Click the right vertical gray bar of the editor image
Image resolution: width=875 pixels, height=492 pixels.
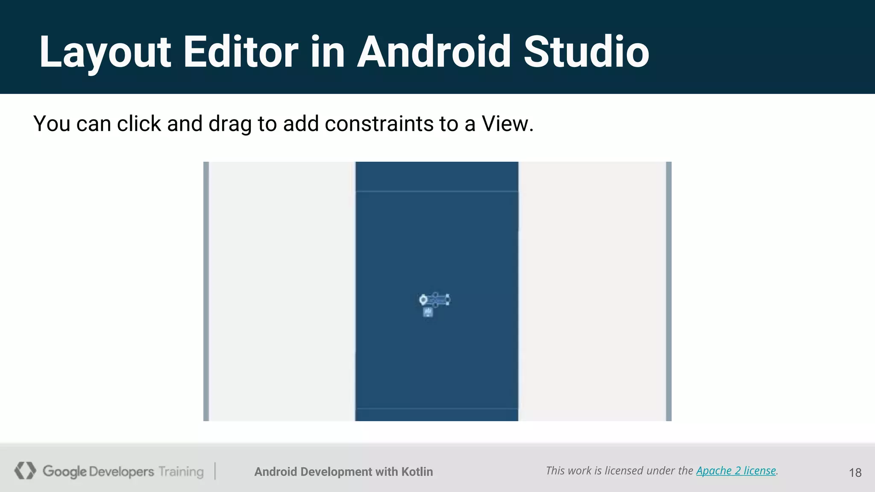tap(669, 291)
